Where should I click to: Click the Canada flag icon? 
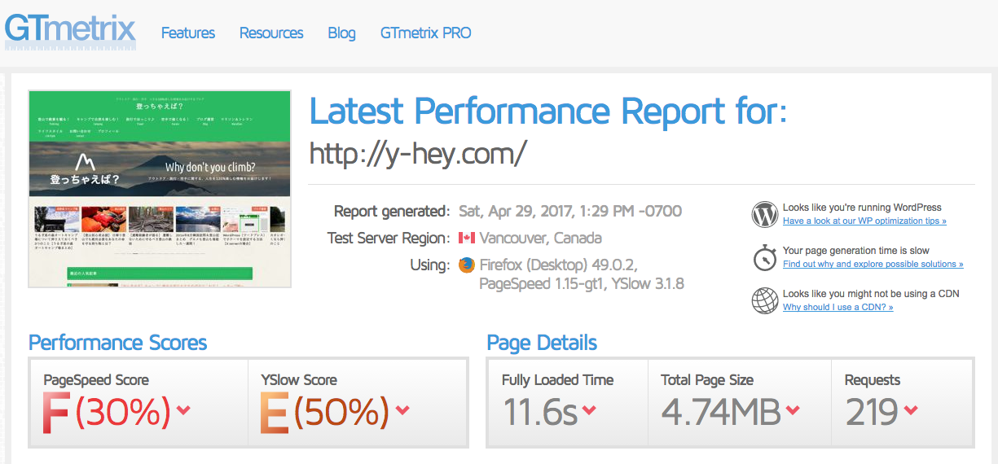[x=467, y=238]
